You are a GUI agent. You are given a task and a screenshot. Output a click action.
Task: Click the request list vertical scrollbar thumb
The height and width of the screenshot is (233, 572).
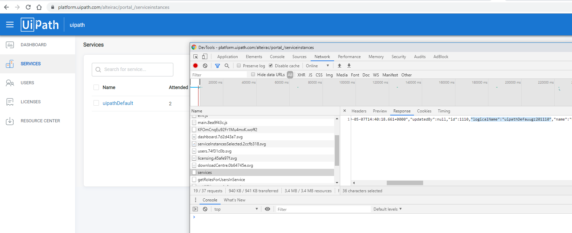coord(337,150)
